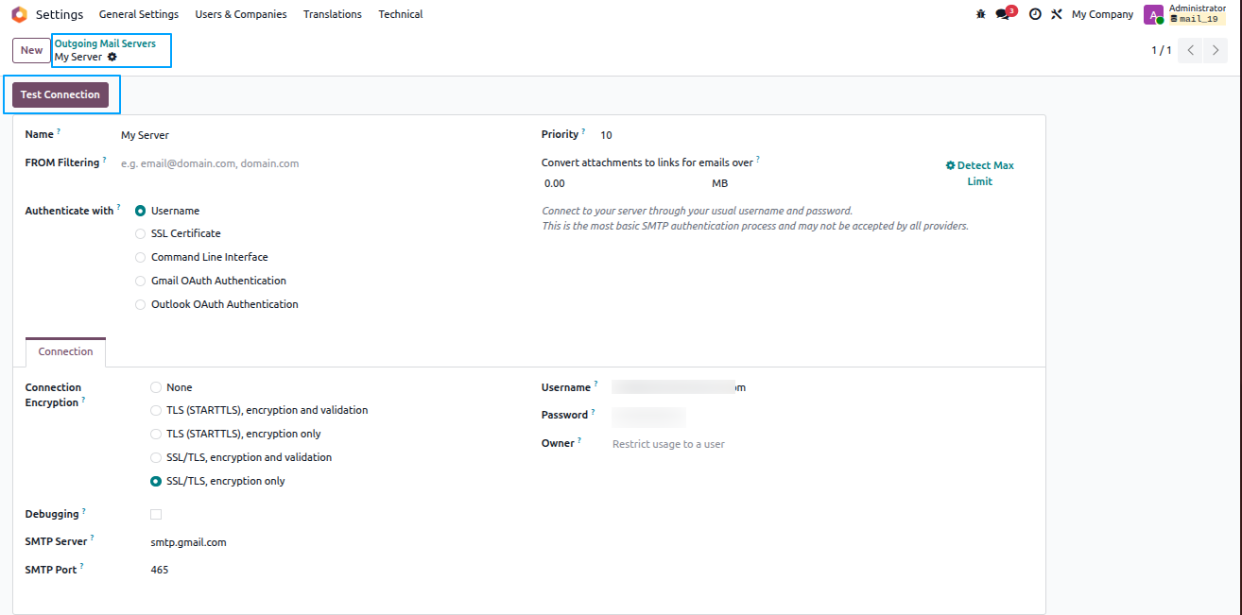
Task: Go to previous record arrow
Action: 1190,50
